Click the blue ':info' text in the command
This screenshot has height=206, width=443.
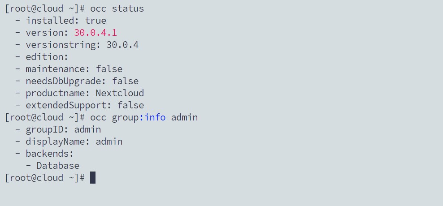coord(152,117)
